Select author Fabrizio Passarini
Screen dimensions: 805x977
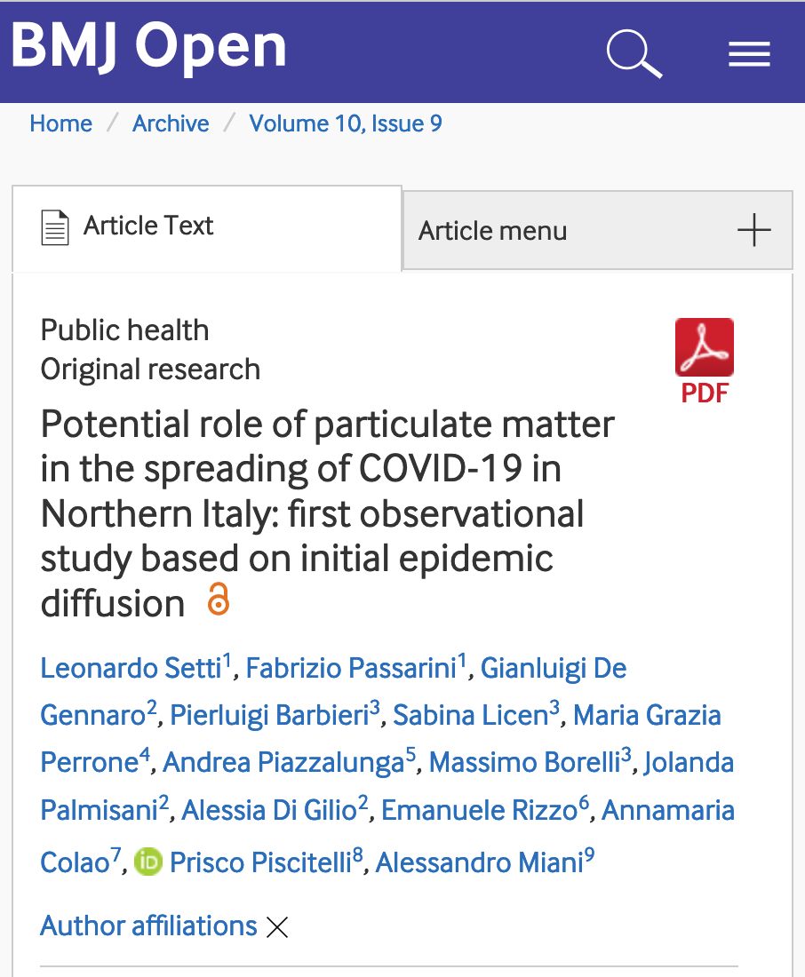pos(352,668)
